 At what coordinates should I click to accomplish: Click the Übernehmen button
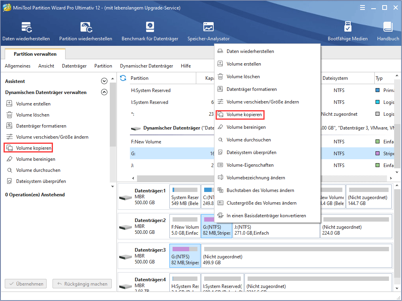click(26, 284)
